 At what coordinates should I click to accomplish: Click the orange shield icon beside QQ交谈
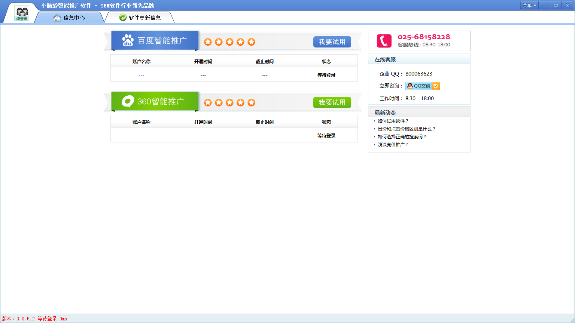[x=436, y=86]
